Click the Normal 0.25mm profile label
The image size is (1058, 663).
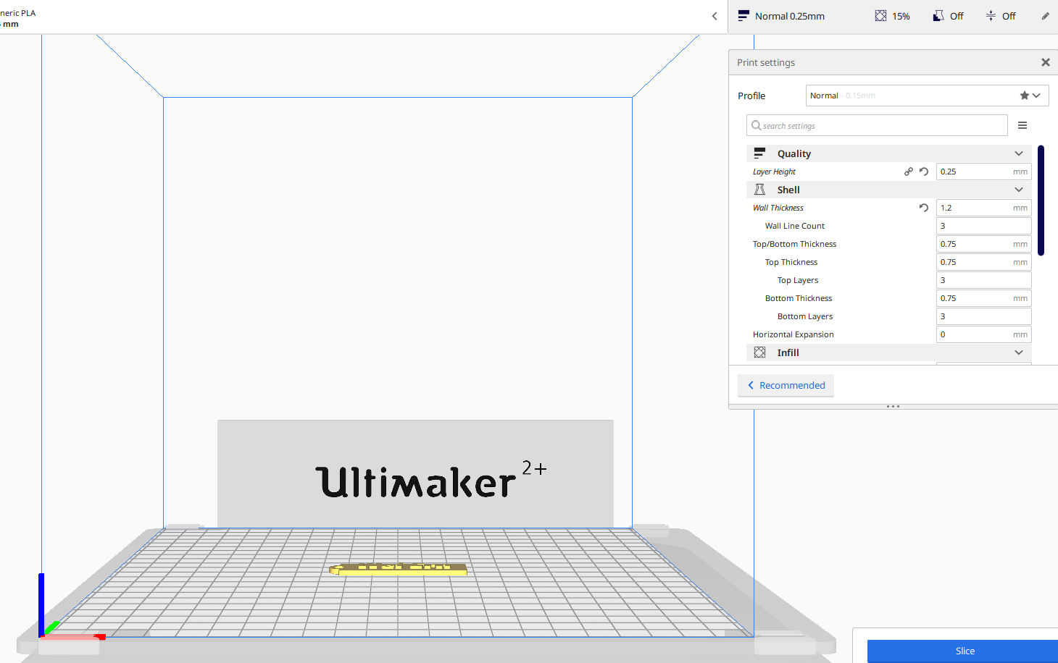click(790, 16)
